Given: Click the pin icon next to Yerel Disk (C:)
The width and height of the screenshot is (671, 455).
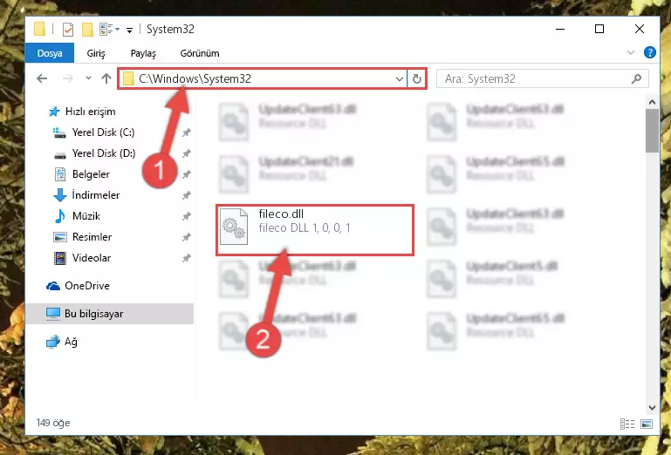Looking at the screenshot, I should click(x=186, y=132).
